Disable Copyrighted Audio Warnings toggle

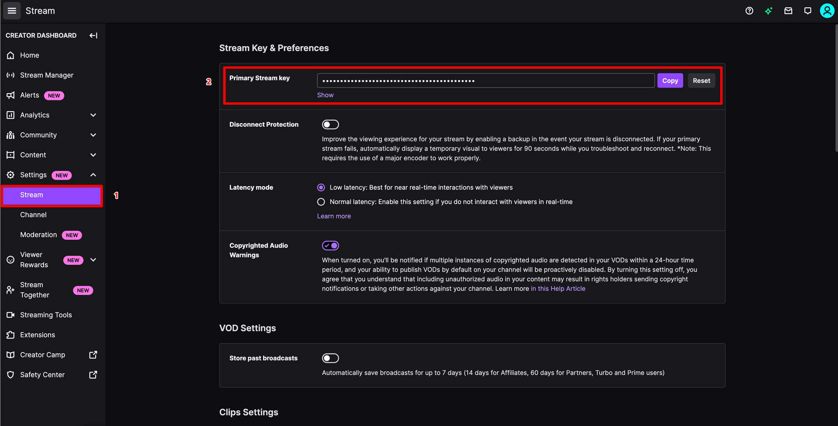point(330,246)
